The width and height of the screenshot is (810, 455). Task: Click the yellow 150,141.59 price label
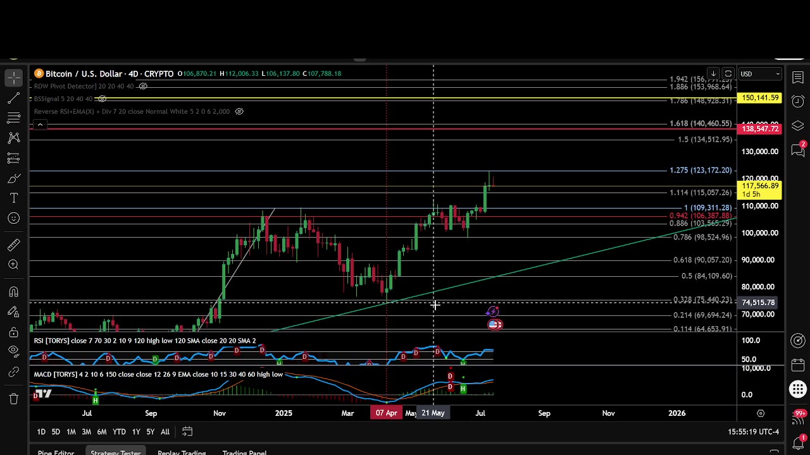[x=760, y=98]
